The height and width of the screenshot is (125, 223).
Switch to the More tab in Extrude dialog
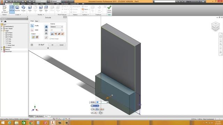(x=37, y=21)
